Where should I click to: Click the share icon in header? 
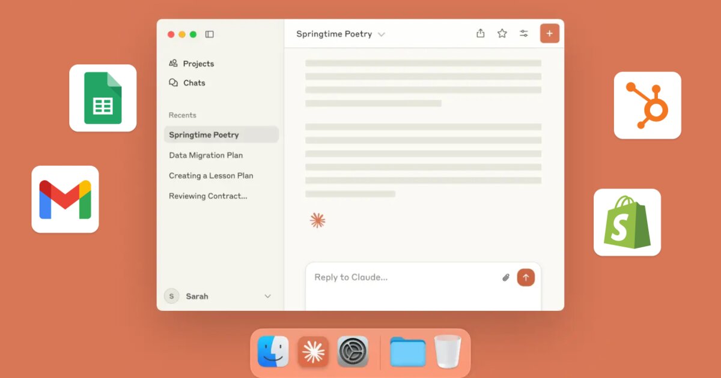point(480,34)
